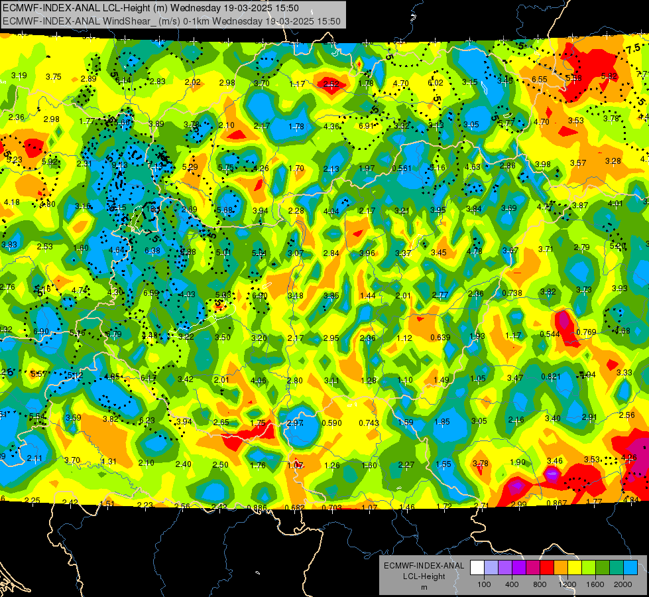
Task: Click the '1200' legend scale label
Action: (x=567, y=584)
